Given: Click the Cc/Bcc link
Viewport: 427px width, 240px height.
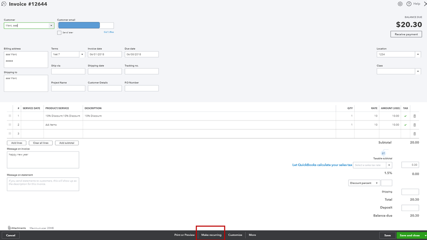Looking at the screenshot, I should coord(109,32).
